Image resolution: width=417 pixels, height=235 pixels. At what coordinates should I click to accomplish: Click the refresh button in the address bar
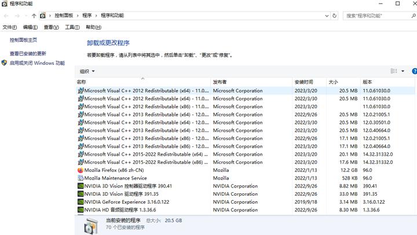334,16
